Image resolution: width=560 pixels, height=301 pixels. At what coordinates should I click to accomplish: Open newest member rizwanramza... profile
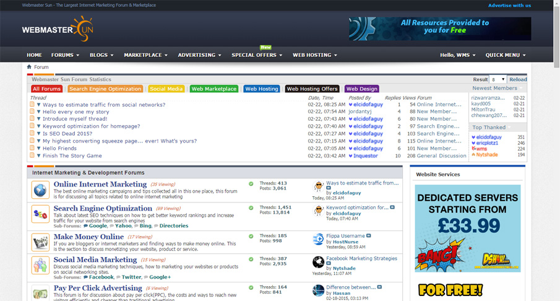coord(488,98)
